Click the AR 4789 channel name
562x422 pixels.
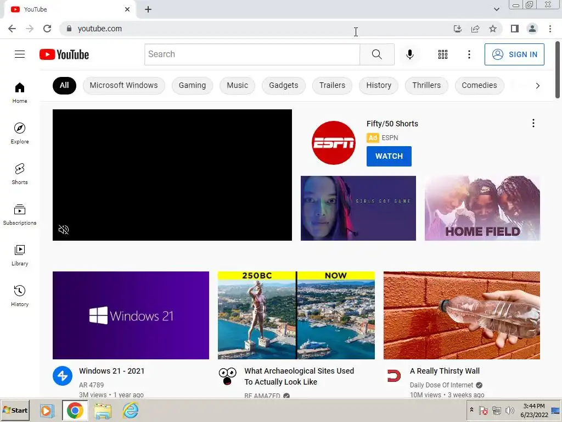click(92, 385)
